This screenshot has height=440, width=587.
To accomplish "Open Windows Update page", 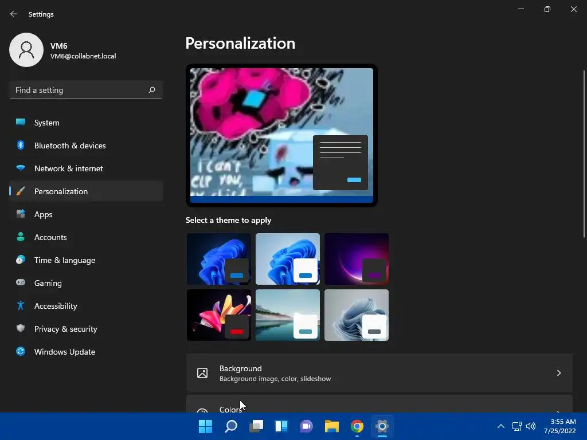I will pyautogui.click(x=86, y=351).
